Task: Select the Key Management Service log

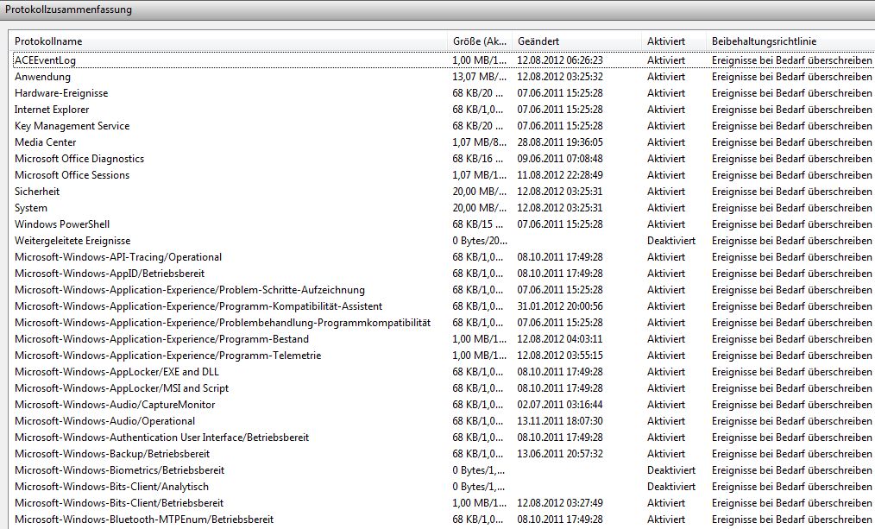Action: coord(444,125)
